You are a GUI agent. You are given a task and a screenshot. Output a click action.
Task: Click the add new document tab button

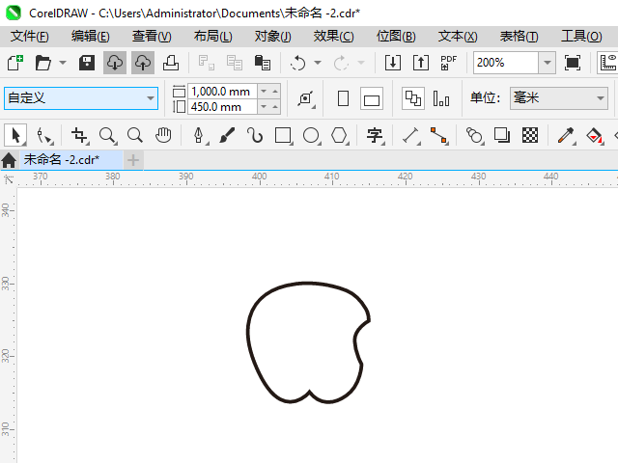(133, 159)
